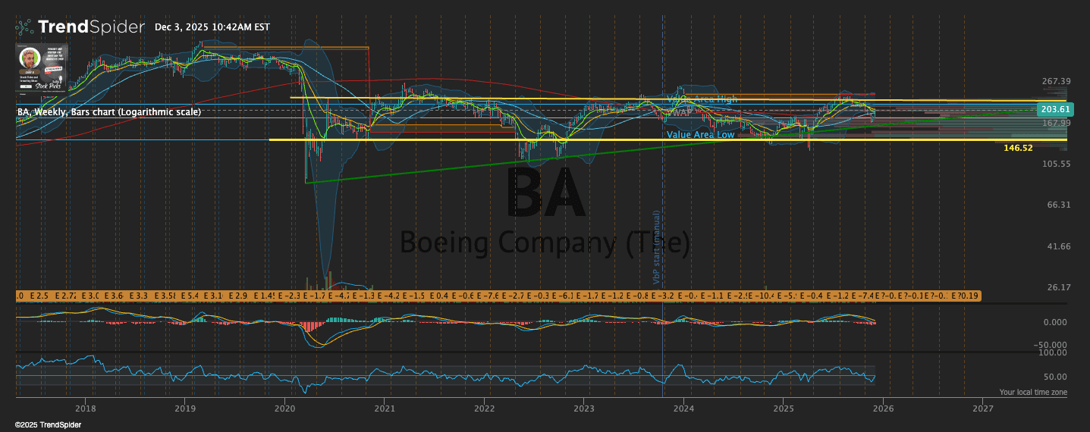The image size is (1090, 432).
Task: Click the Value Area Low label
Action: coord(700,135)
